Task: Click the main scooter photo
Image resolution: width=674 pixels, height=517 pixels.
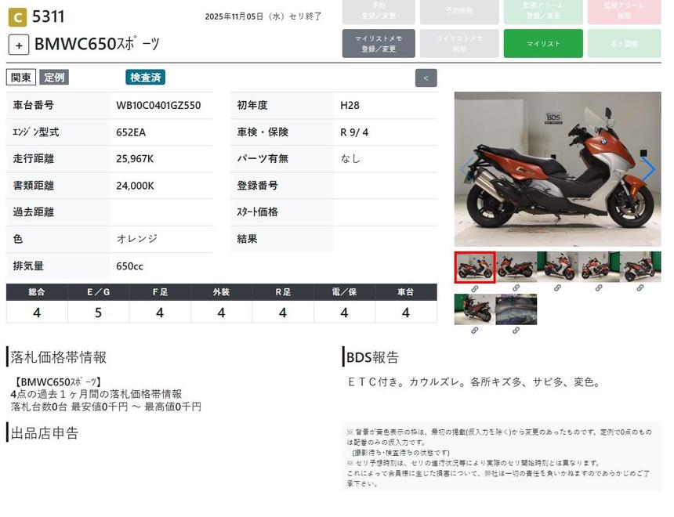Action: (x=557, y=169)
